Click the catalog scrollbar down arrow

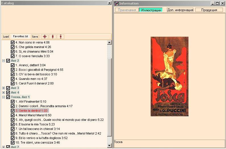coord(109,146)
